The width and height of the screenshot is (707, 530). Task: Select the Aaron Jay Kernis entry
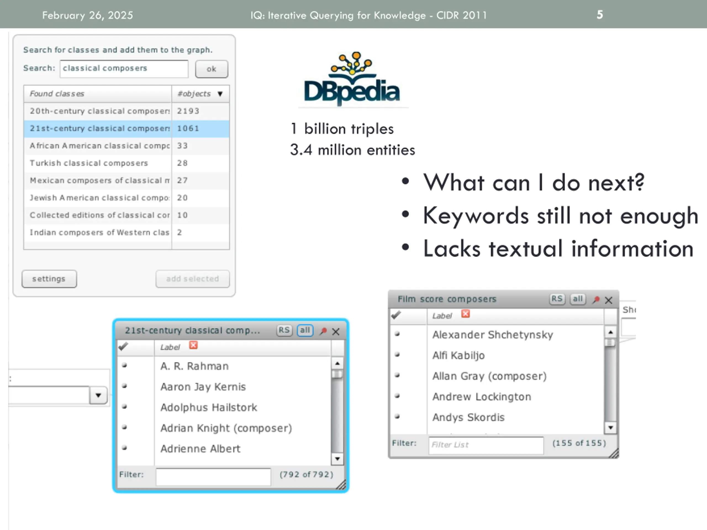203,387
